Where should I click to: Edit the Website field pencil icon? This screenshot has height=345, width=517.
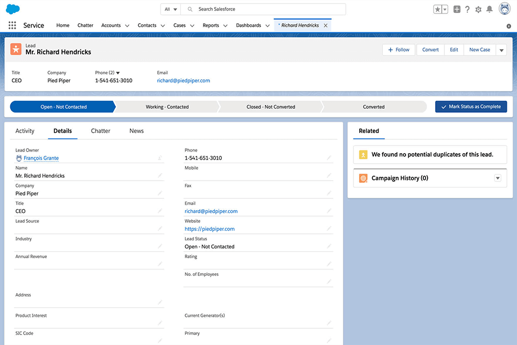(329, 229)
